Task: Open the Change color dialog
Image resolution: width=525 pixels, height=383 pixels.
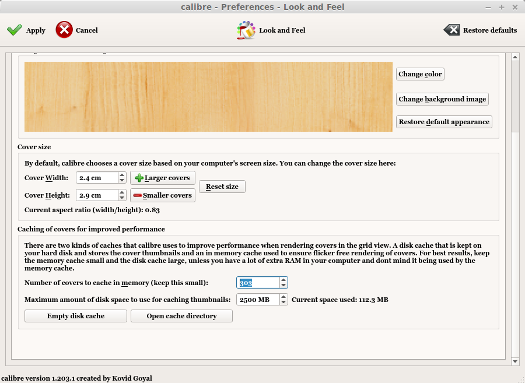Action: click(420, 74)
